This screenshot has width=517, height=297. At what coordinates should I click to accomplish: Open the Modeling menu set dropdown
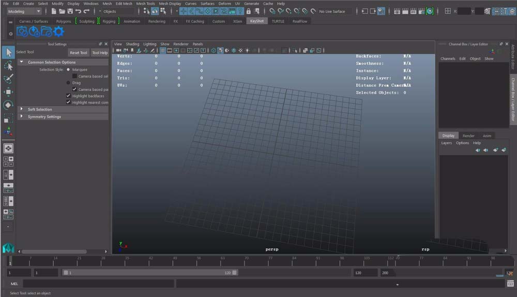(x=24, y=11)
